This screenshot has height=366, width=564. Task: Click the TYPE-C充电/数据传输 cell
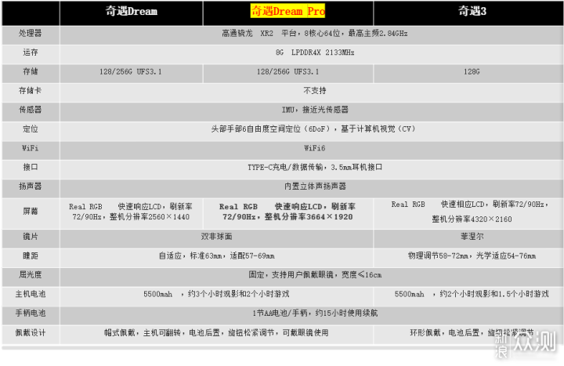point(312,168)
